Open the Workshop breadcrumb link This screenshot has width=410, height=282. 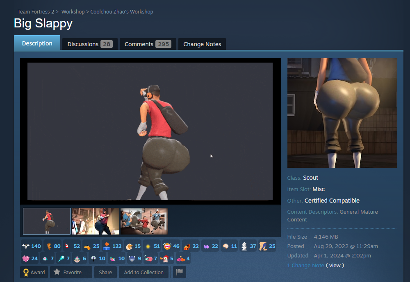[73, 12]
